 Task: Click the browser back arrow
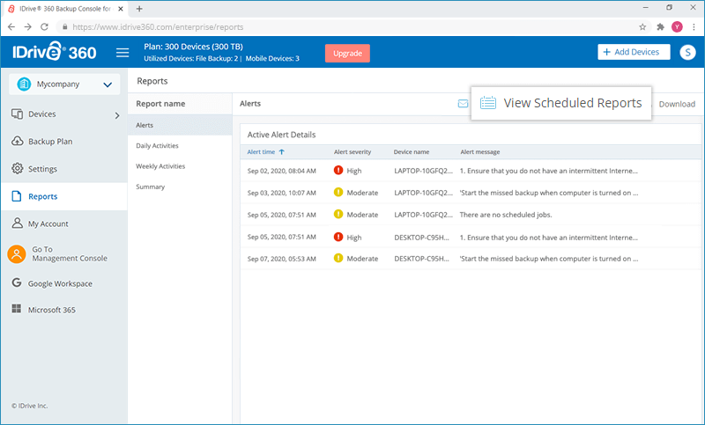click(11, 27)
